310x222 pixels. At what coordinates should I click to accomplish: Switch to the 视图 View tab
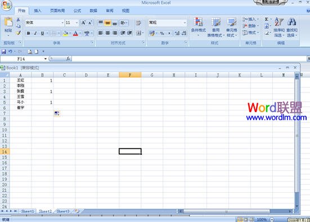click(125, 11)
